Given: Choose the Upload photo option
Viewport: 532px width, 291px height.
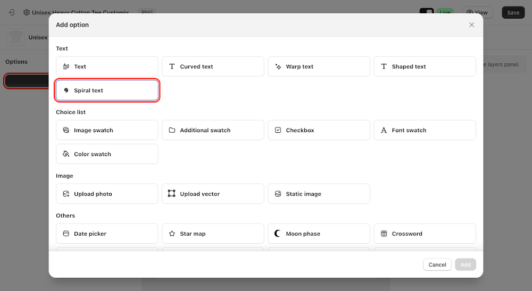Looking at the screenshot, I should pos(107,194).
